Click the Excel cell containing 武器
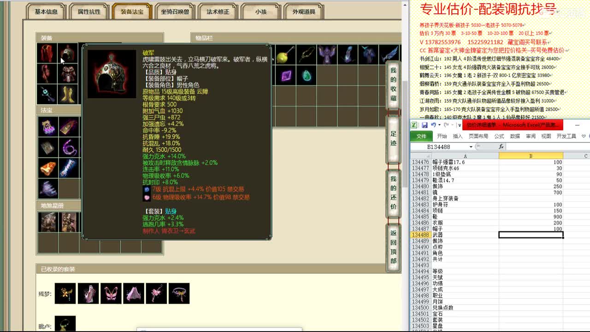Viewport: 590px width, 332px height. coord(465,235)
